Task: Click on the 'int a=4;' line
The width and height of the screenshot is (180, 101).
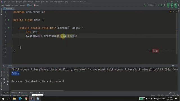Action: [32, 32]
